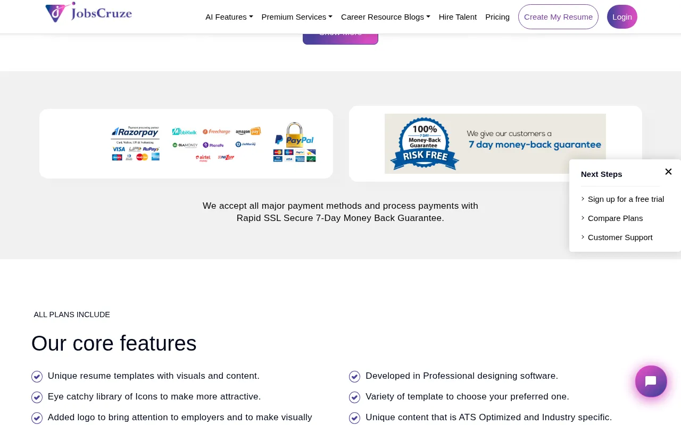Screen dimensions: 681x425
Task: Click checkmark beside Eye catchy library of Icons
Action: click(x=37, y=397)
